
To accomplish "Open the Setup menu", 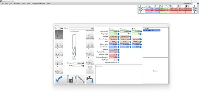I will coord(28,4).
